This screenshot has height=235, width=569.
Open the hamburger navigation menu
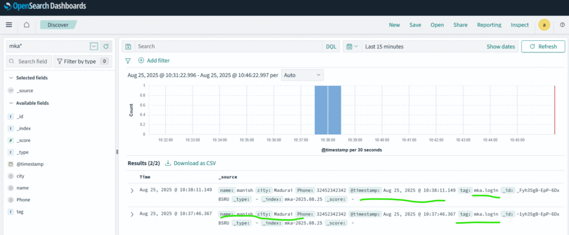tap(9, 25)
